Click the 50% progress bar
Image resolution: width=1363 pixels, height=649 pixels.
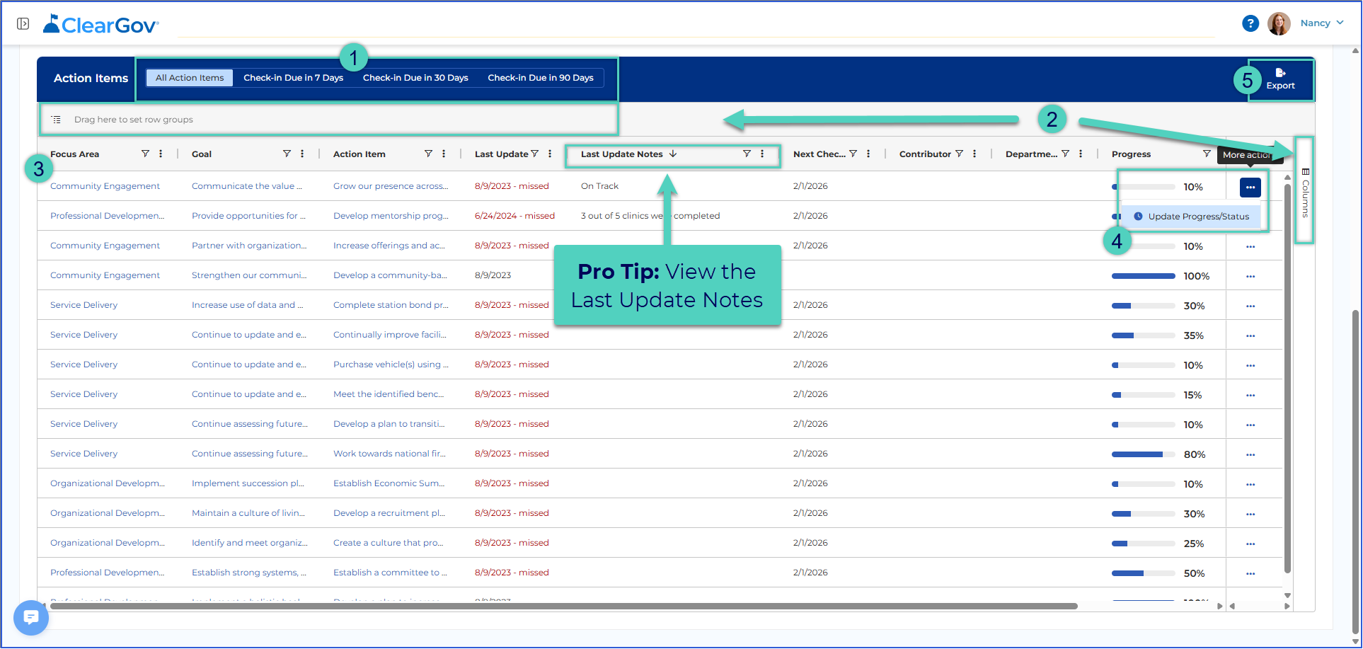click(x=1144, y=573)
